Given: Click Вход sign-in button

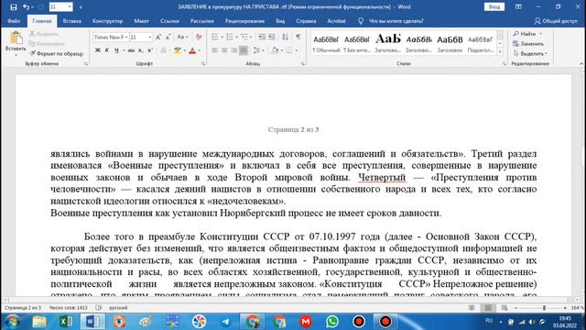Looking at the screenshot, I should coord(494,7).
